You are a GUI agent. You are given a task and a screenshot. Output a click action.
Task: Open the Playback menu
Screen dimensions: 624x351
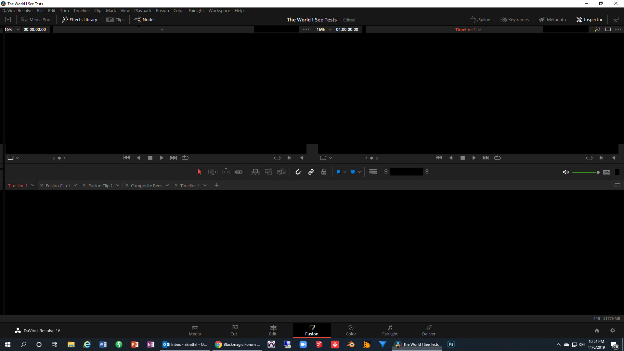tap(143, 10)
